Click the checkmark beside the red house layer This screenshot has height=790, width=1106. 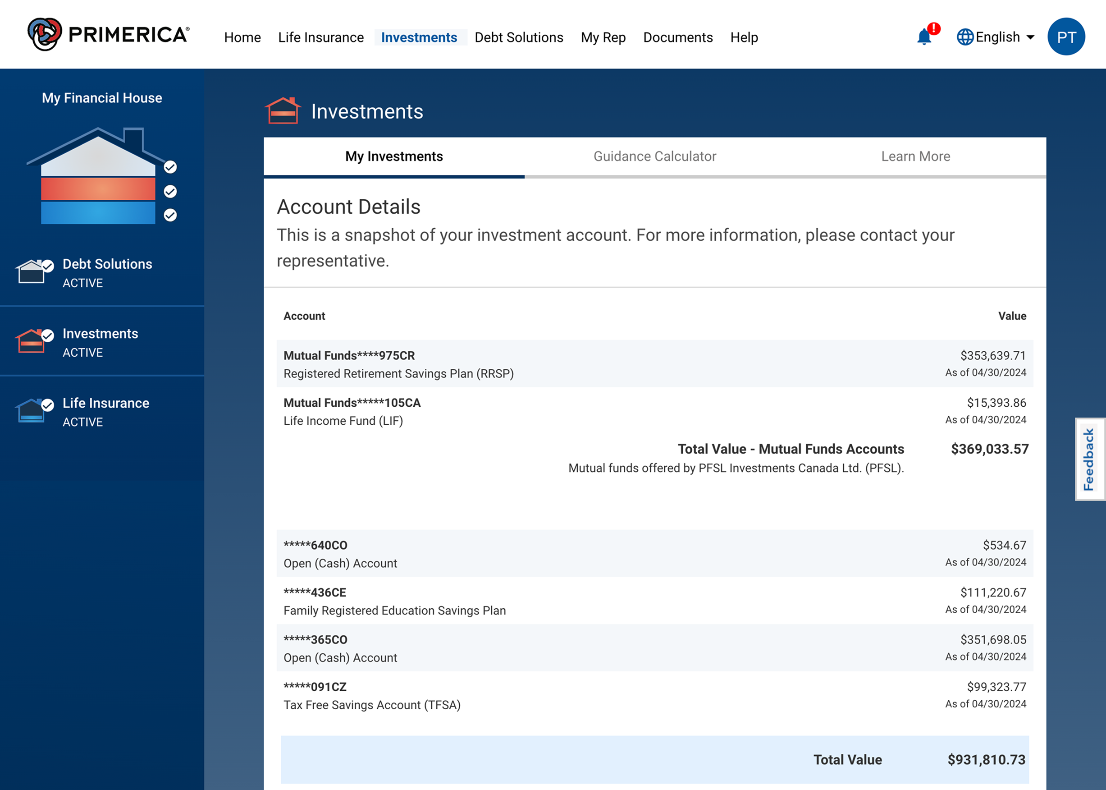point(170,191)
